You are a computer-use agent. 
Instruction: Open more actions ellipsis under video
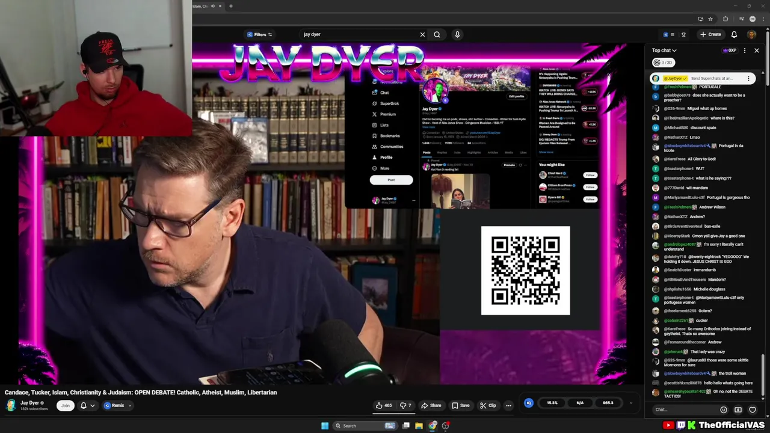tap(508, 405)
